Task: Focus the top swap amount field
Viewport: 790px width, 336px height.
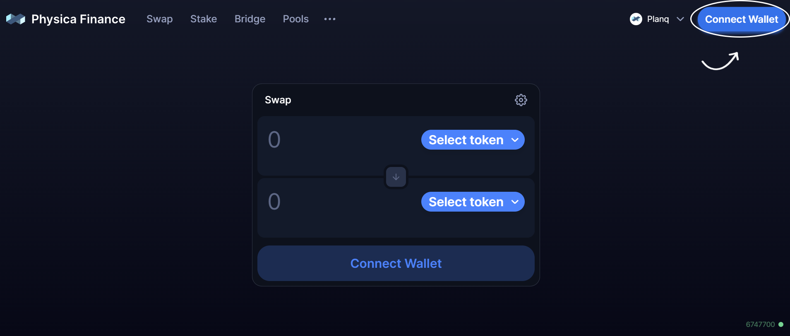Action: click(331, 140)
